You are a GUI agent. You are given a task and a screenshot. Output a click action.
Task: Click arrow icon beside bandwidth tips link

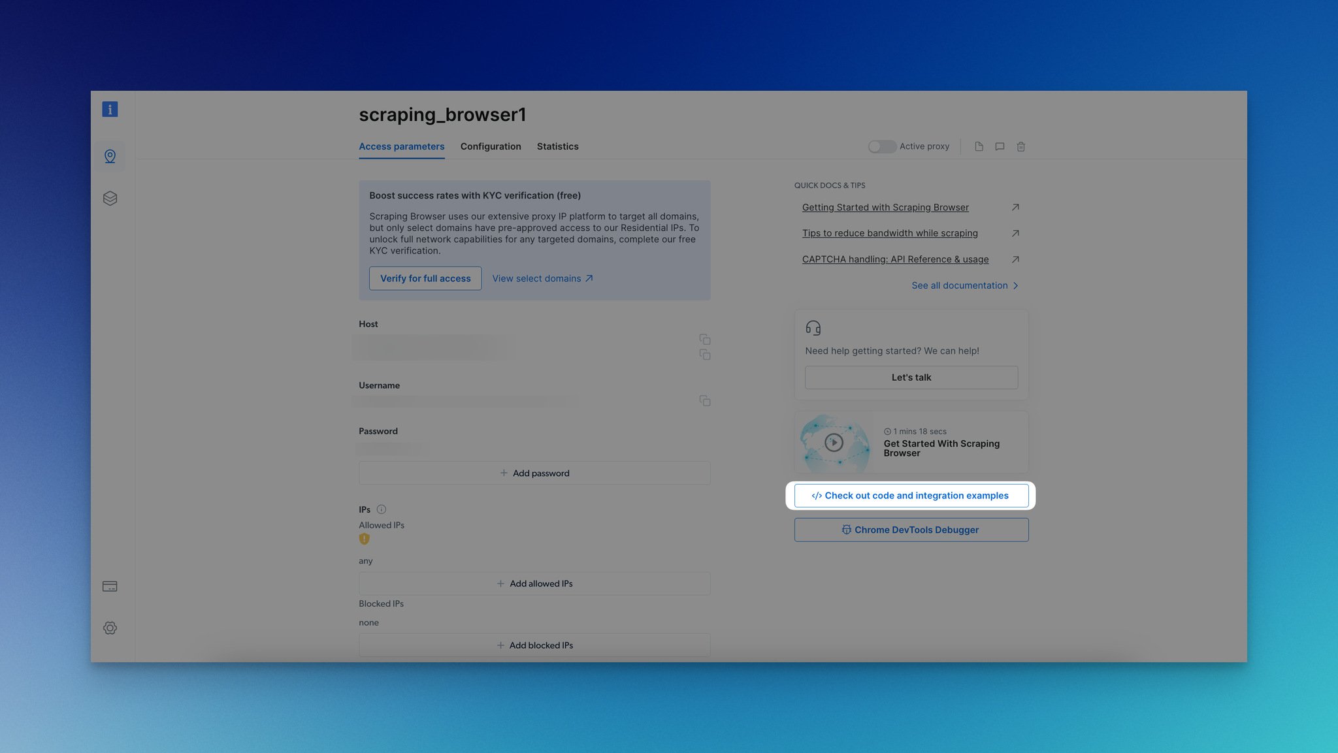pyautogui.click(x=1015, y=233)
